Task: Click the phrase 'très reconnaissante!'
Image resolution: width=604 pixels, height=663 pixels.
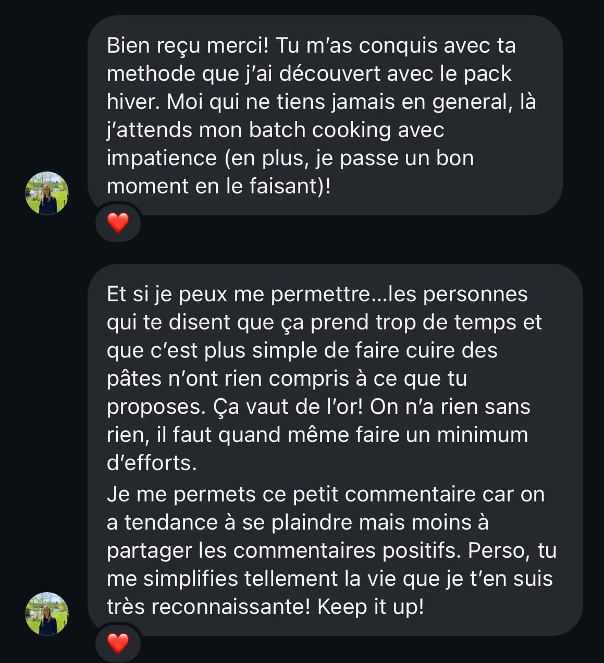Action: pyautogui.click(x=209, y=607)
